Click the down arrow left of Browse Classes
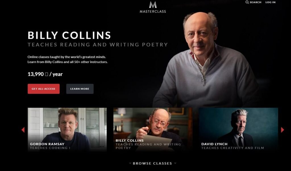This screenshot has width=291, height=171. pos(130,163)
